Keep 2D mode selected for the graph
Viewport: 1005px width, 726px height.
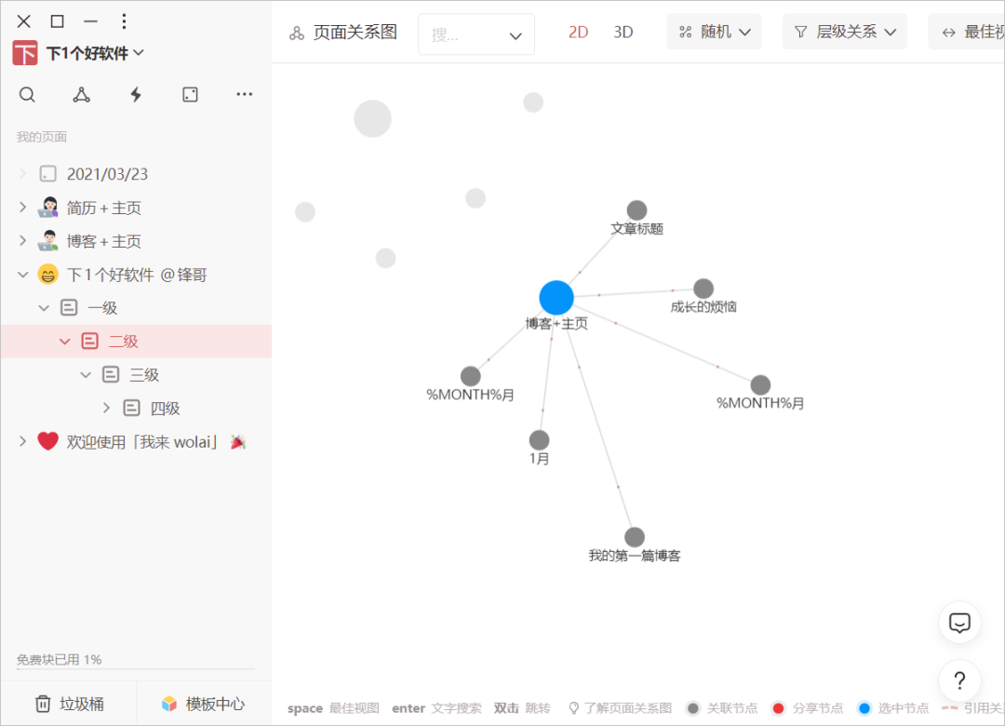pyautogui.click(x=578, y=32)
